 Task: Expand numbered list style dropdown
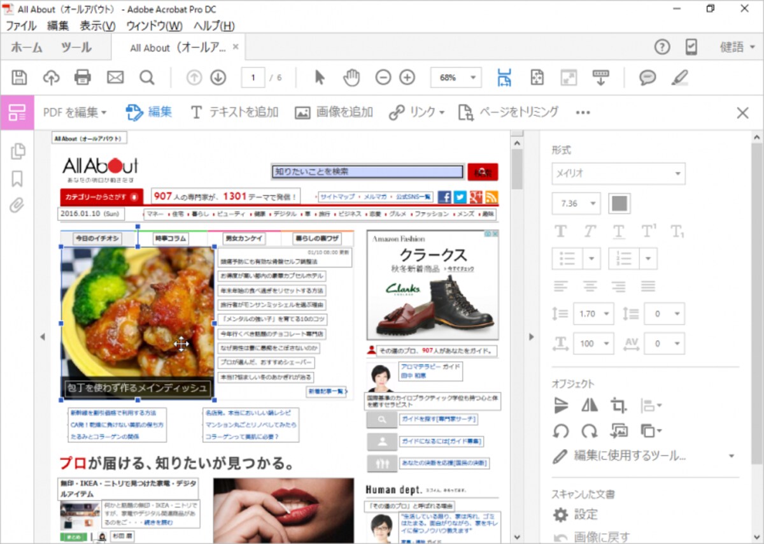coord(648,259)
